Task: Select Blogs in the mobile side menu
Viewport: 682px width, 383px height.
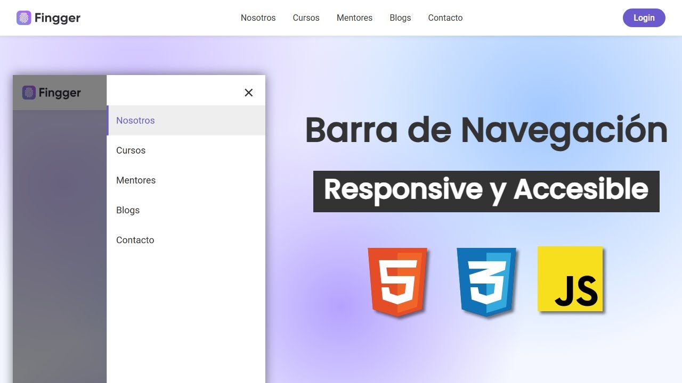Action: pos(186,210)
